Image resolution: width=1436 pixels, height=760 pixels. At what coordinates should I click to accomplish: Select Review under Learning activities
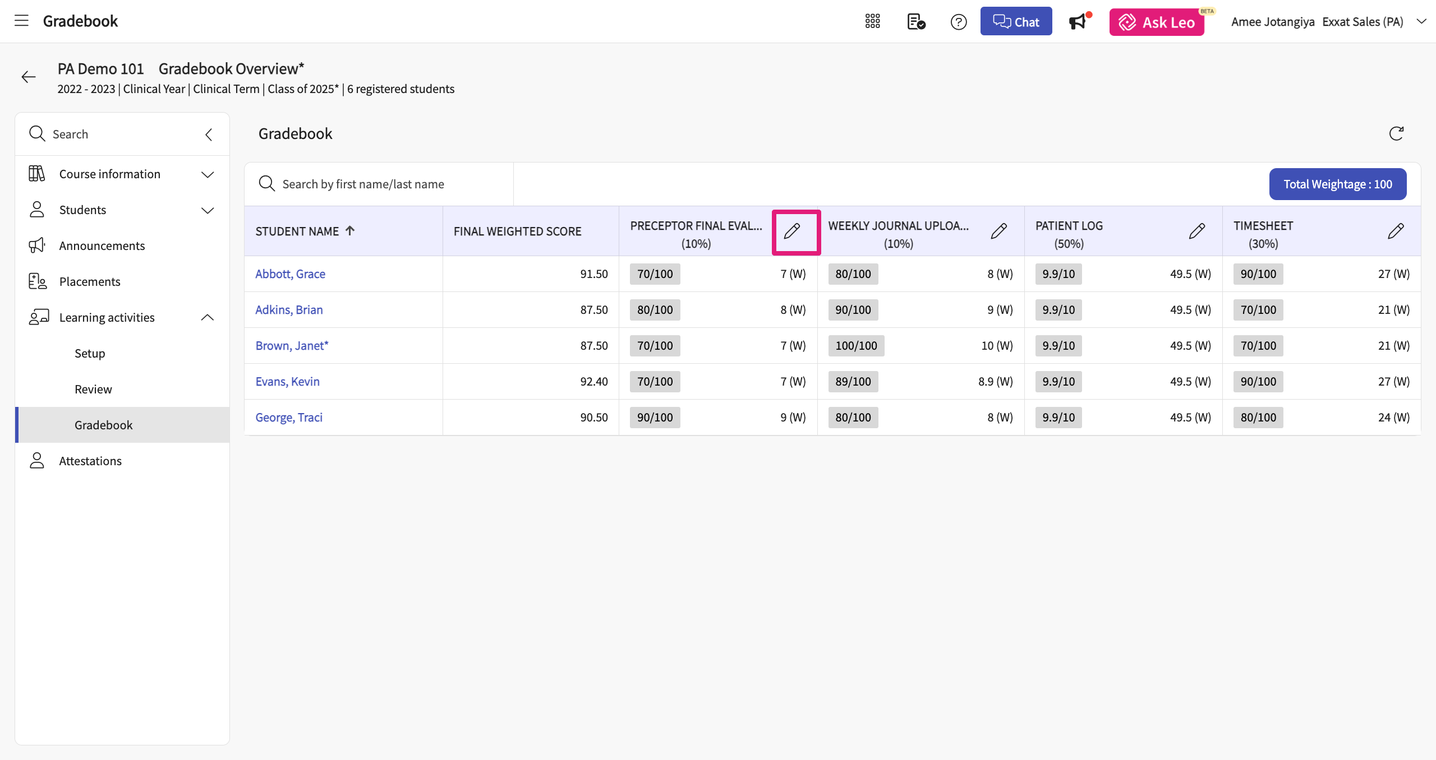coord(93,389)
